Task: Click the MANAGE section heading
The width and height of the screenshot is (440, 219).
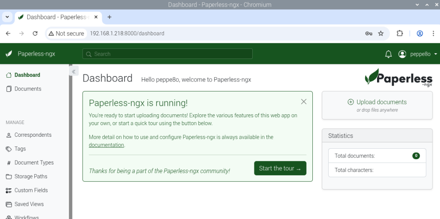Action: click(x=15, y=123)
